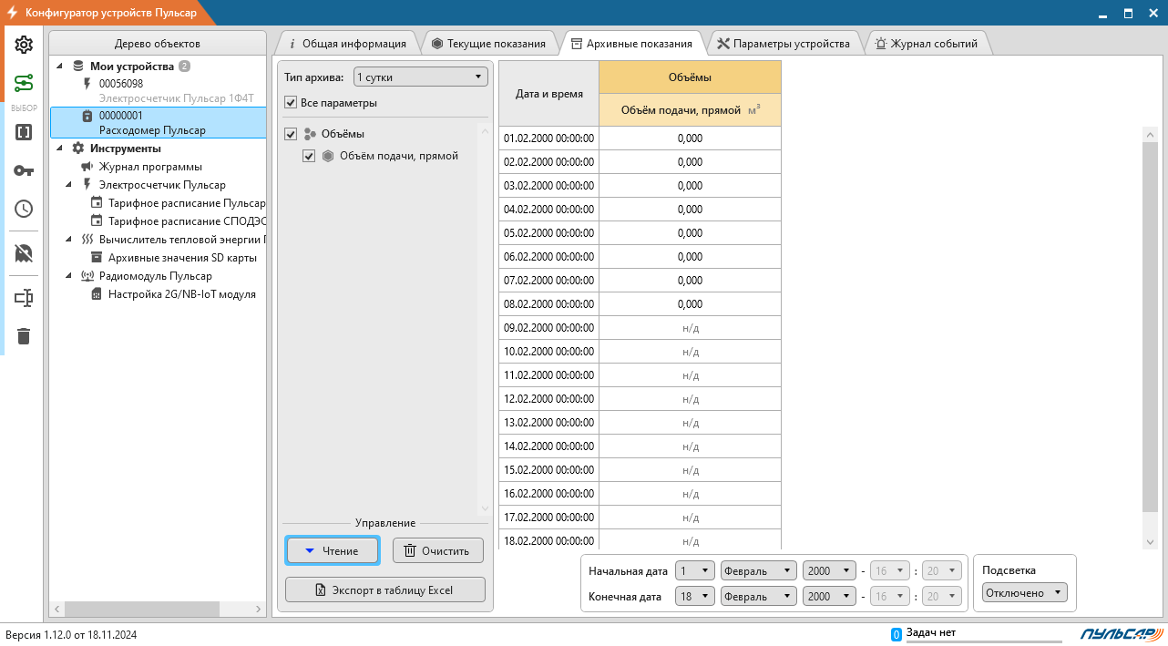Image resolution: width=1168 pixels, height=646 pixels.
Task: Click the 09.02.2000 00:00:00 date cell
Action: tap(549, 328)
